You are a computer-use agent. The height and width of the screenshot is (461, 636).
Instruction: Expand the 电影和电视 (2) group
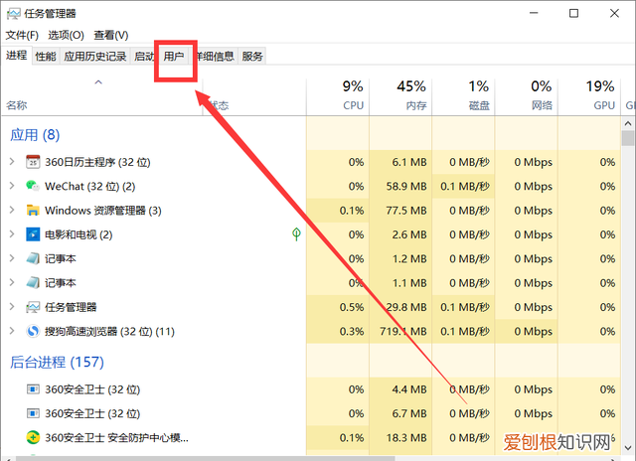[12, 233]
